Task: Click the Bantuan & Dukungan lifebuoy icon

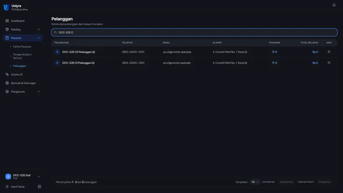Action: pos(7,83)
